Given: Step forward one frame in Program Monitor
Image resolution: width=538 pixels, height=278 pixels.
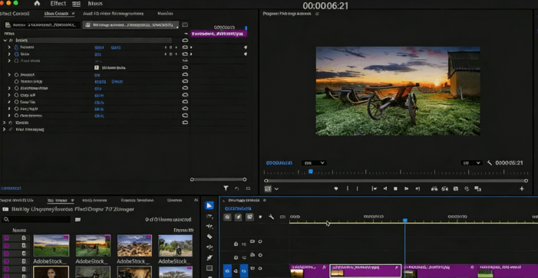Looking at the screenshot, I should 406,188.
